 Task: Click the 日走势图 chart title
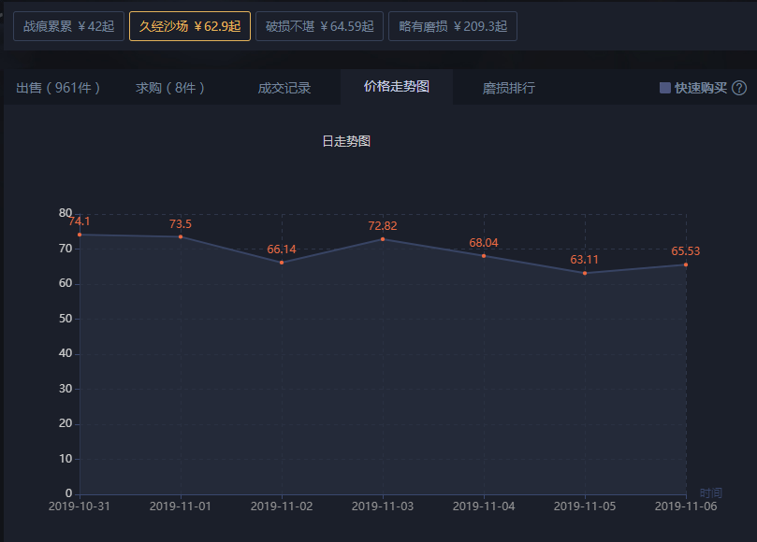pos(346,141)
